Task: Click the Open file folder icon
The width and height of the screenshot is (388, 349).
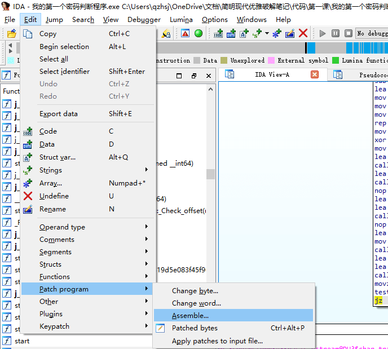Action: point(11,34)
